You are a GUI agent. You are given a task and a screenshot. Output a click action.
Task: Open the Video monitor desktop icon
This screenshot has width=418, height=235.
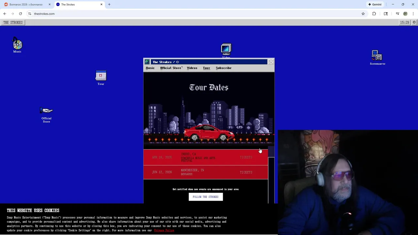226,51
